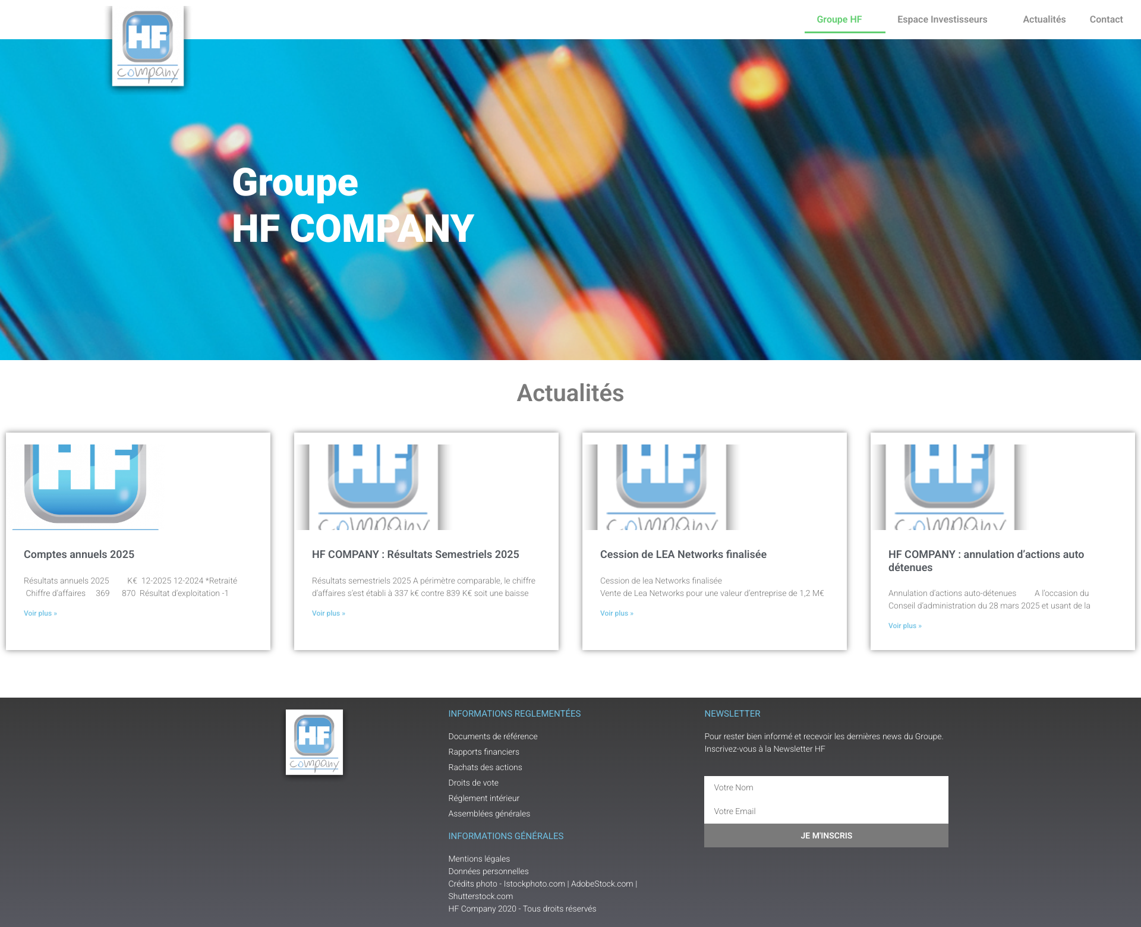Click Voir plus under Résultats Semestriels 2025
This screenshot has height=927, width=1141.
(x=329, y=613)
